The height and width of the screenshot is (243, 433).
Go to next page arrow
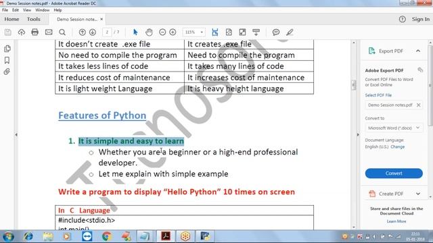93,32
